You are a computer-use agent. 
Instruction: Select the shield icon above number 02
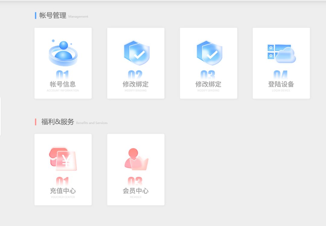point(137,53)
